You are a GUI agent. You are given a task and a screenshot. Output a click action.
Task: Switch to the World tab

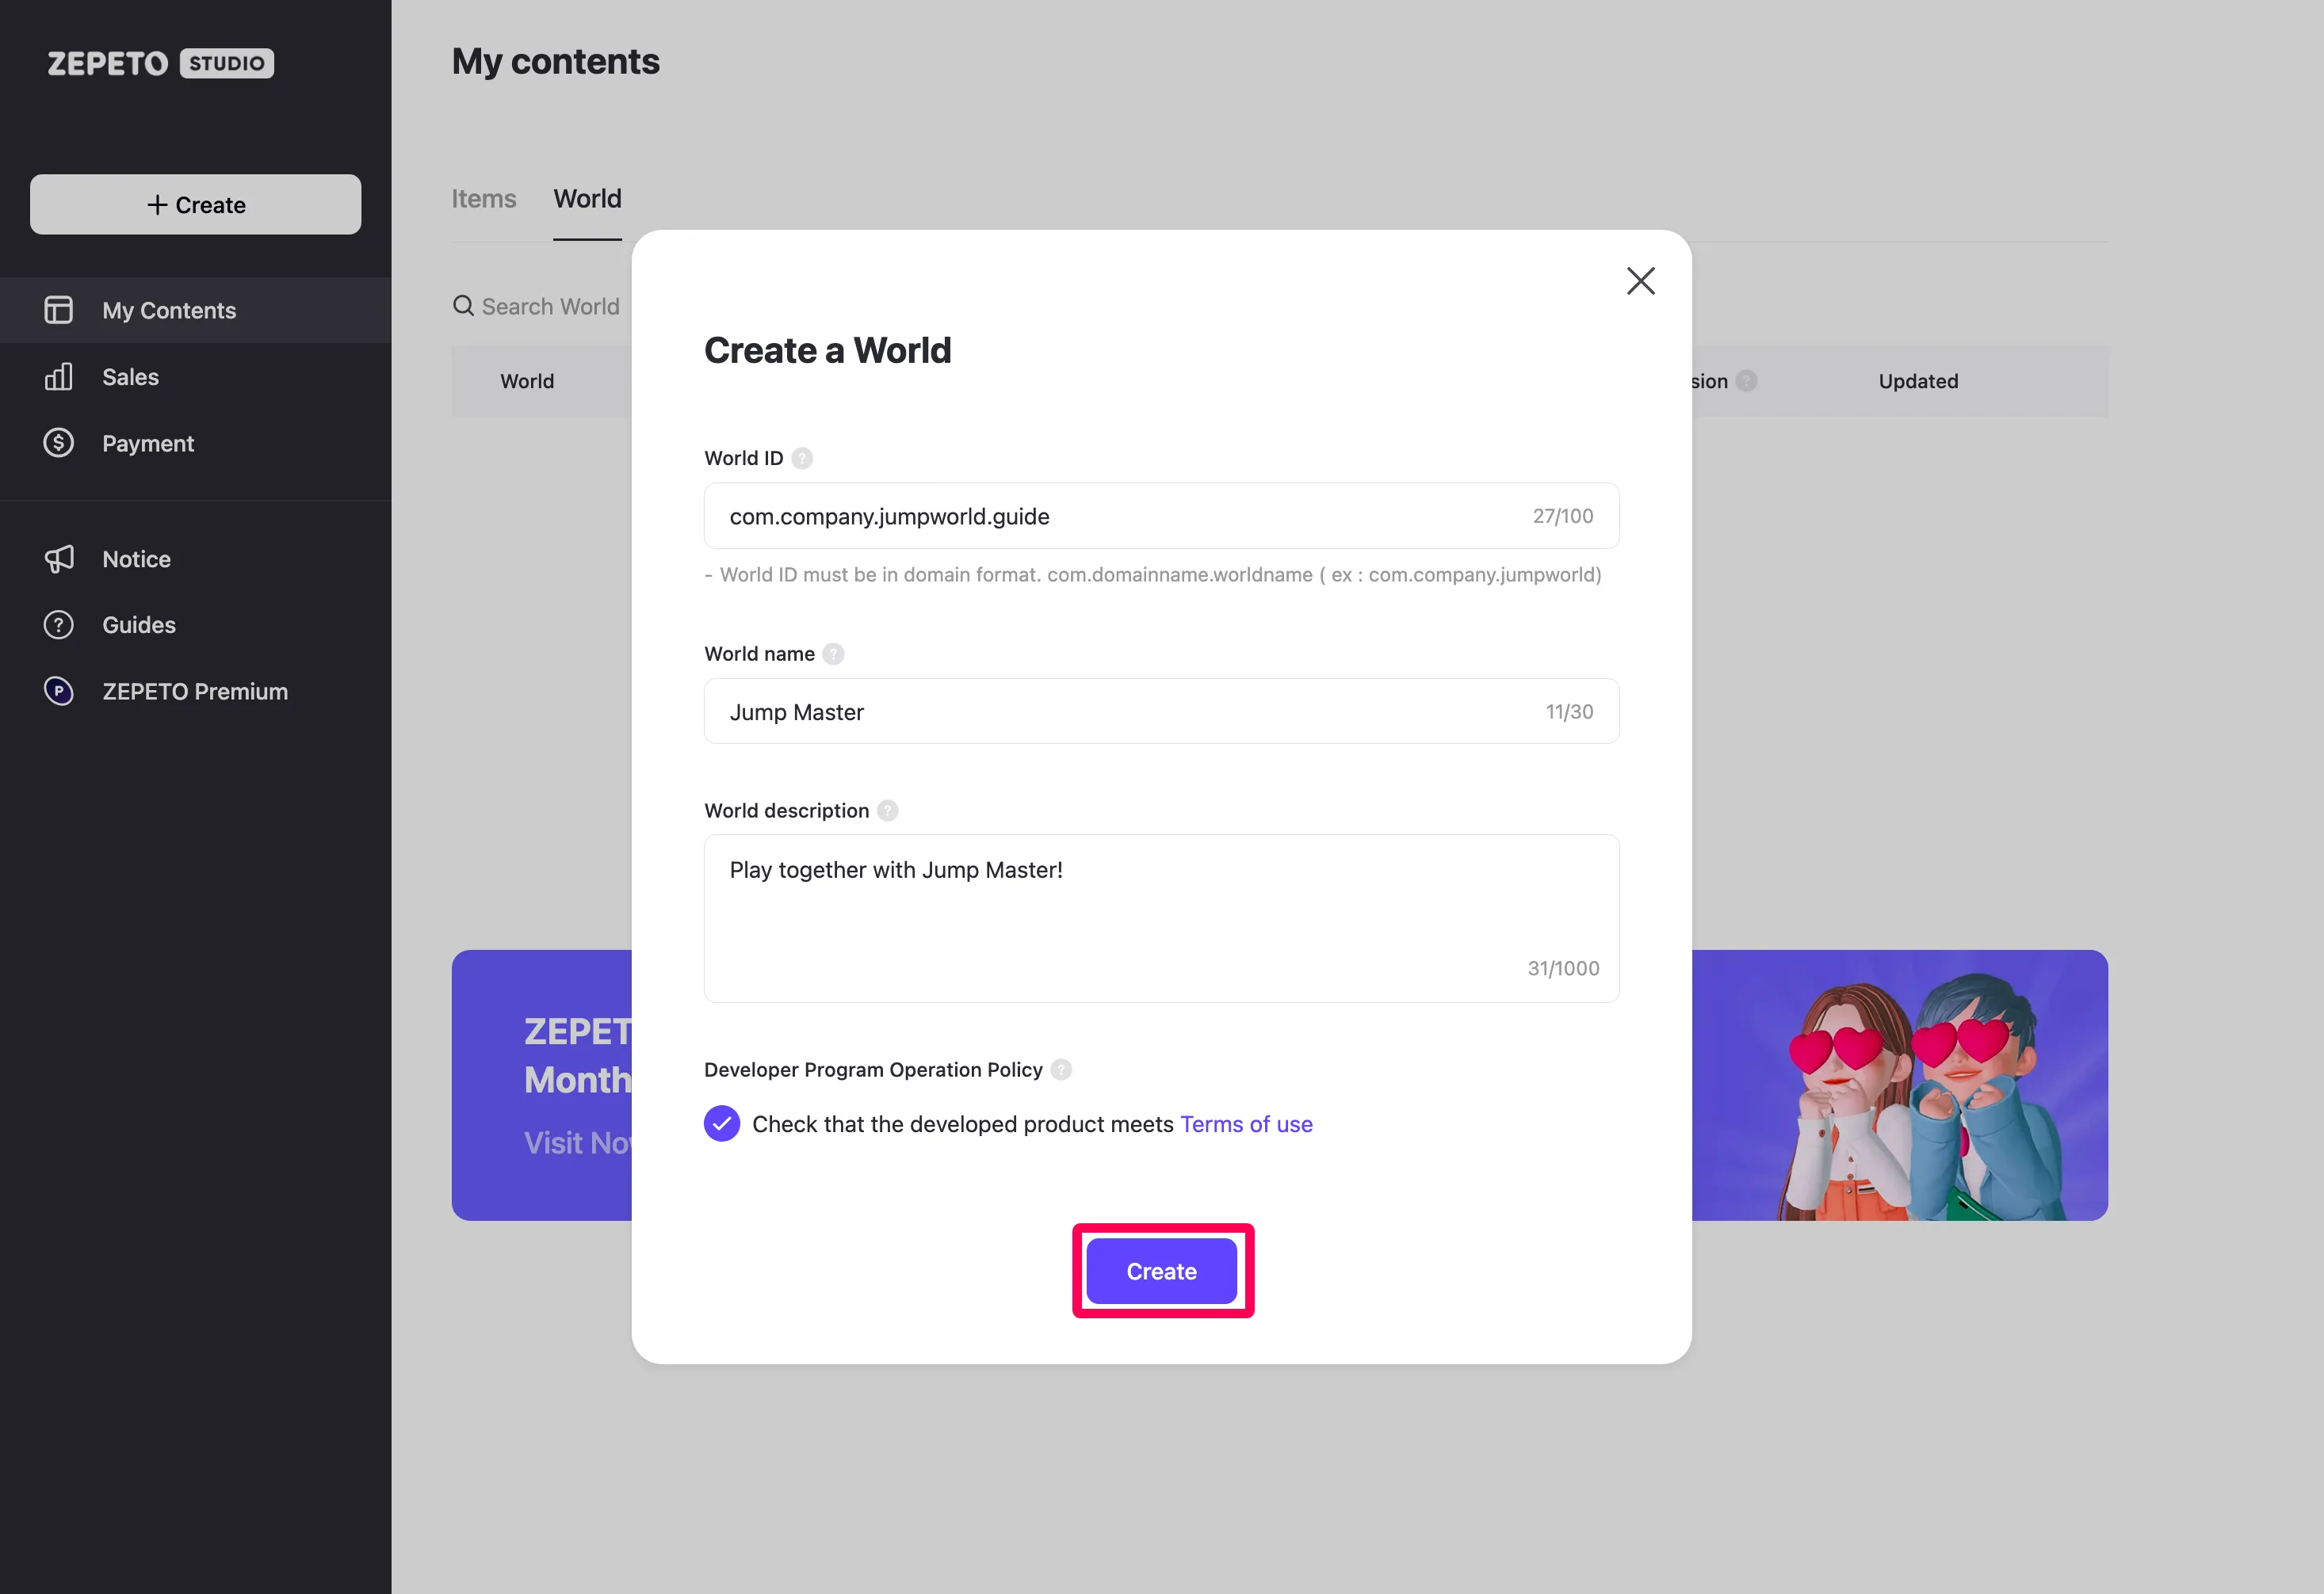pos(588,199)
